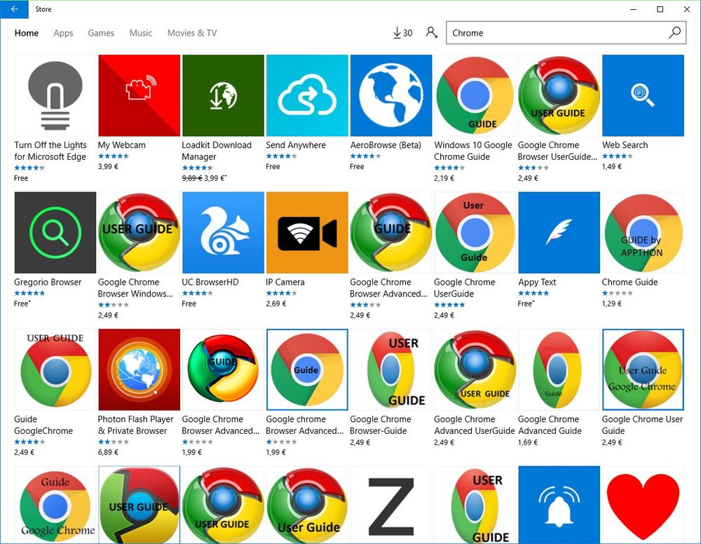Viewport: 701px width, 544px height.
Task: Switch to the Home tab
Action: [27, 33]
